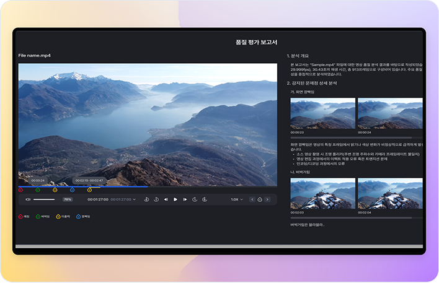
Task: Toggle the green 버벅임 legend filter
Action: pos(38,217)
